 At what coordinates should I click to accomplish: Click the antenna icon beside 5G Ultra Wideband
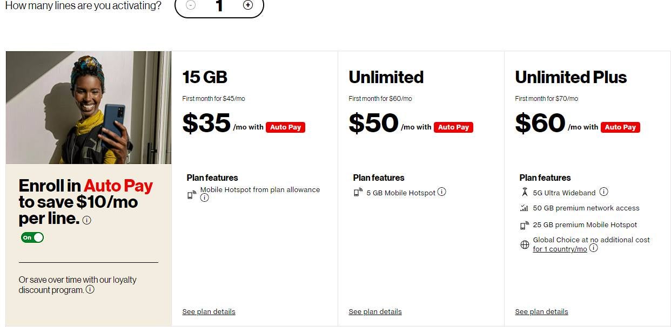[524, 192]
